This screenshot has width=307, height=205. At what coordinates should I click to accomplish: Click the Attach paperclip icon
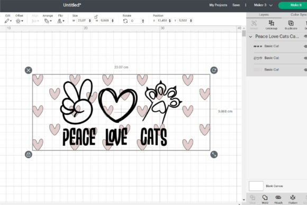[278, 198]
